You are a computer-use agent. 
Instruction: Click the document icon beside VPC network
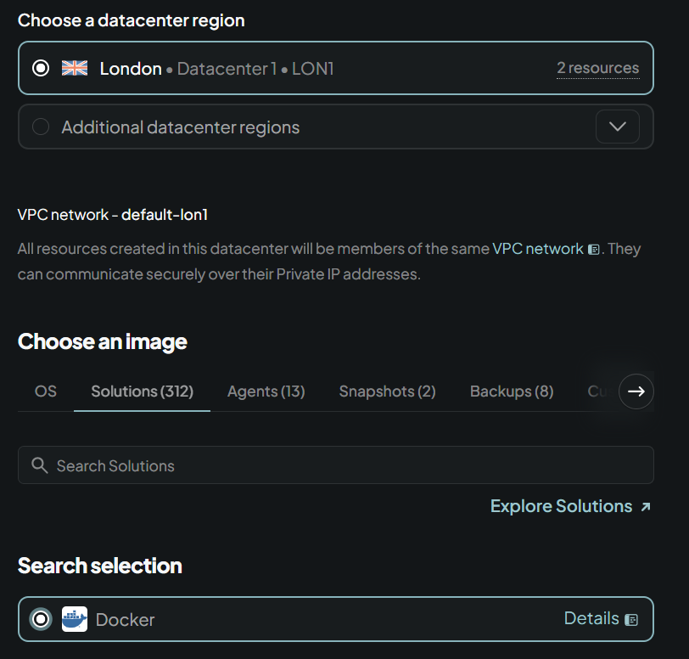(594, 250)
